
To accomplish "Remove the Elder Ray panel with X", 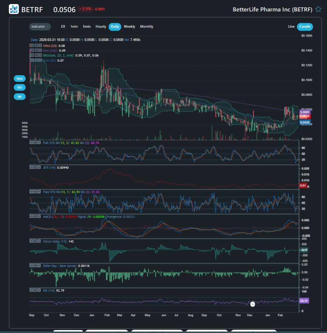I will tap(39, 266).
